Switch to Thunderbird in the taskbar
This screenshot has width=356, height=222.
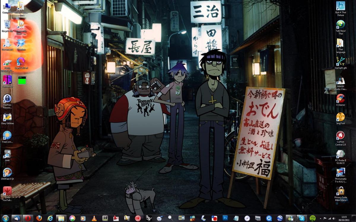[x=17, y=218]
